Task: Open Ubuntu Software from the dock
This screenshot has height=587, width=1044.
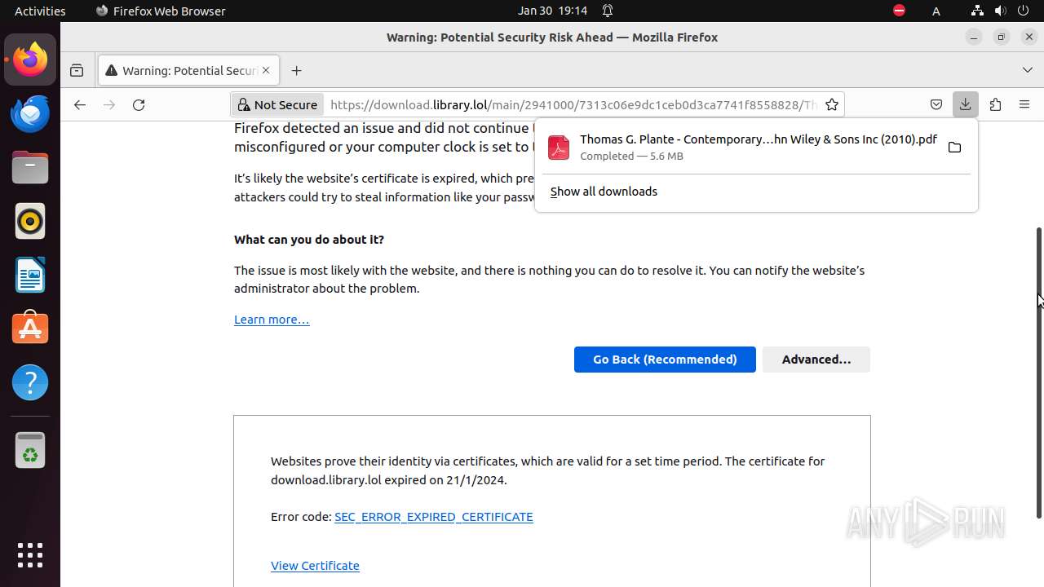Action: 30,329
